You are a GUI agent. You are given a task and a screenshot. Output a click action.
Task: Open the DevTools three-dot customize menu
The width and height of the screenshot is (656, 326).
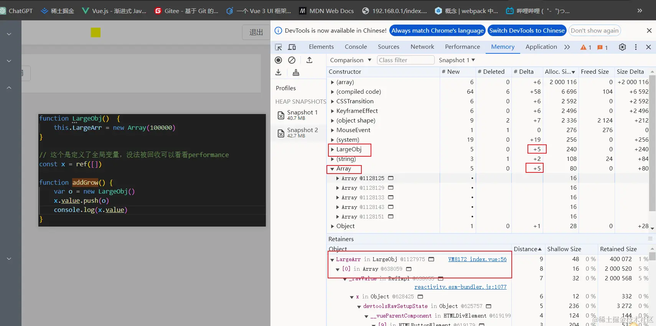pyautogui.click(x=636, y=47)
